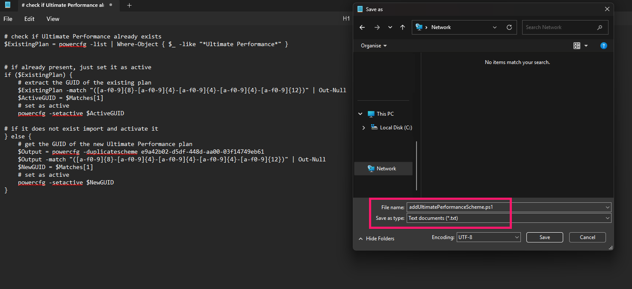Click the '$ActiveGUID = $Matches[1]' line
This screenshot has width=632, height=289.
click(61, 98)
